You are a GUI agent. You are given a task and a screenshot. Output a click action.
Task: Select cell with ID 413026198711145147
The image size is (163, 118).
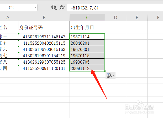coord(44,37)
